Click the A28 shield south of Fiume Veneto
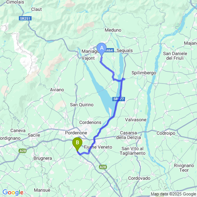Image resolution: width=197 pixels, height=197 pixels. click(103, 167)
